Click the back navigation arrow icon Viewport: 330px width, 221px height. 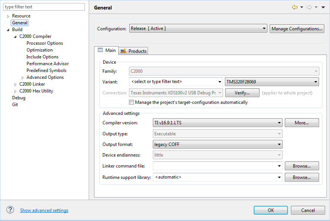tap(294, 7)
